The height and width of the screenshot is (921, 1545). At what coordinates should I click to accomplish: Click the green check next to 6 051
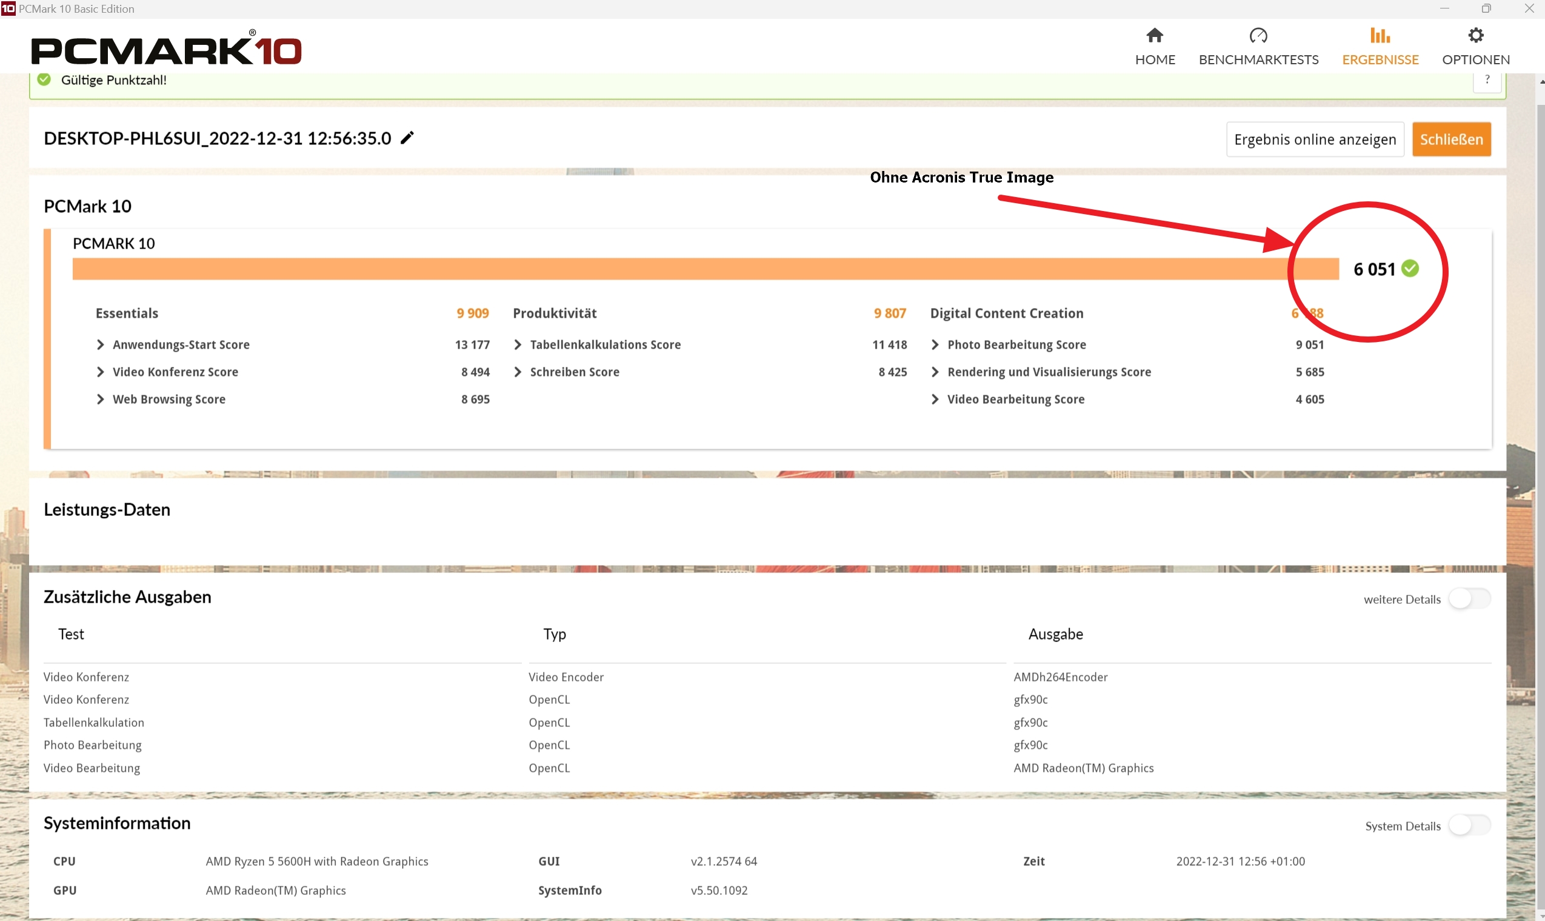[x=1410, y=269]
